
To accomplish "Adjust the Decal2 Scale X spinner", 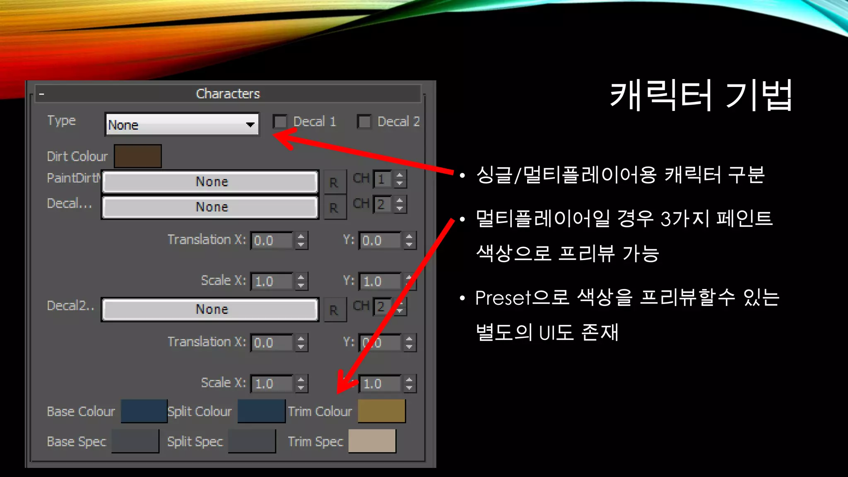I will tap(301, 384).
